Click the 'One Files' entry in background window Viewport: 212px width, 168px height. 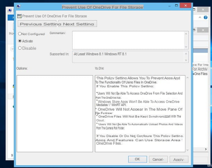tap(201, 74)
